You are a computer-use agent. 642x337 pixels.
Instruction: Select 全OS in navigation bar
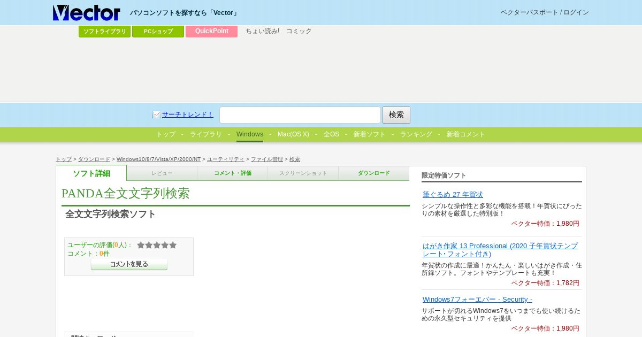[x=331, y=134]
